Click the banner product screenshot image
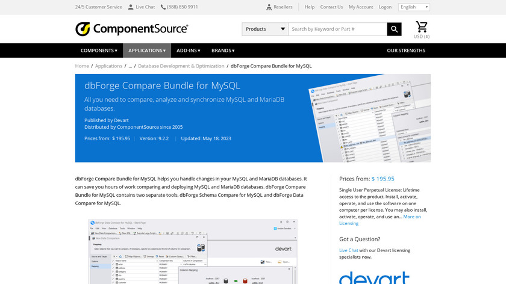 (x=369, y=119)
